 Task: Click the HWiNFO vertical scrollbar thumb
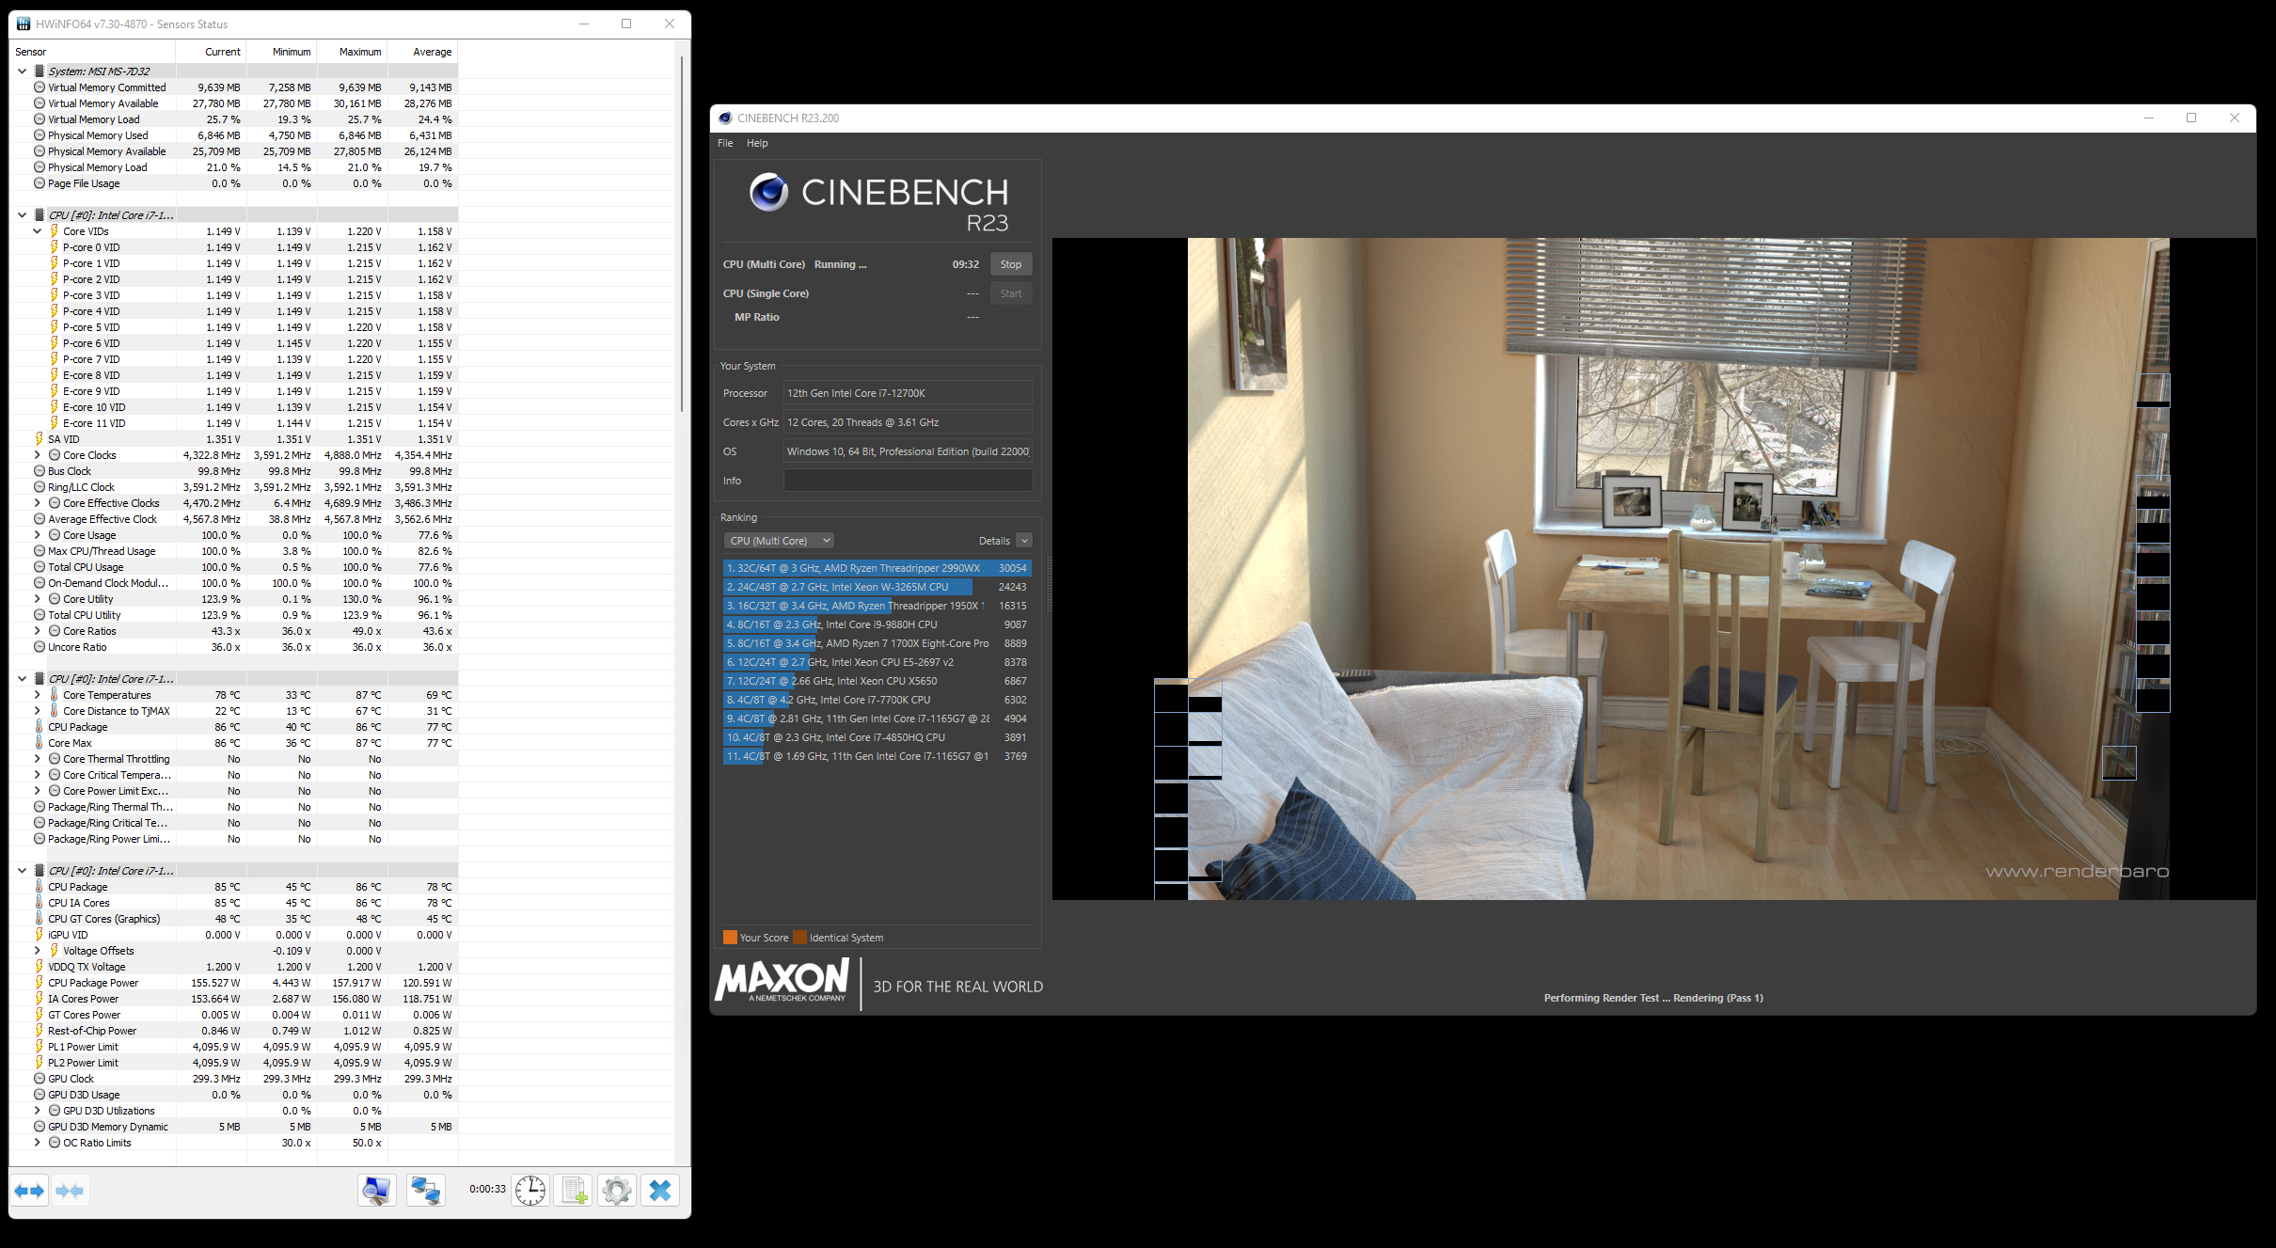[681, 235]
